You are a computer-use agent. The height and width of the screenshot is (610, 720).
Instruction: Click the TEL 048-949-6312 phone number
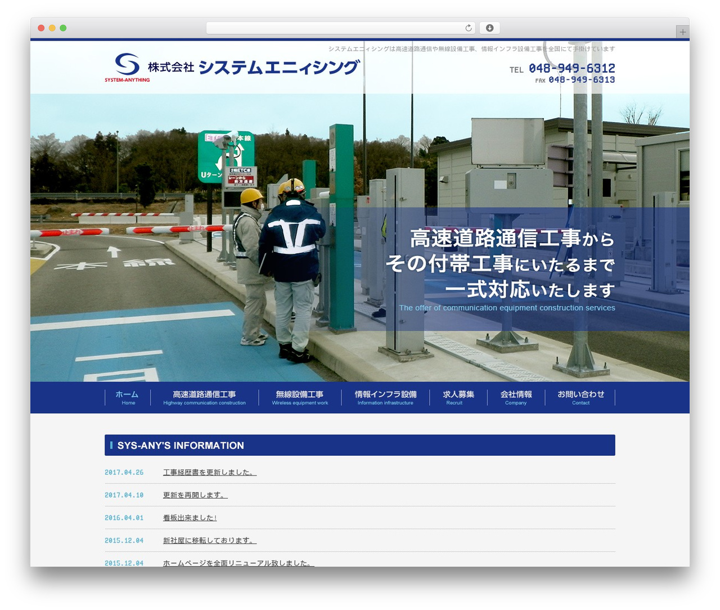tap(562, 69)
